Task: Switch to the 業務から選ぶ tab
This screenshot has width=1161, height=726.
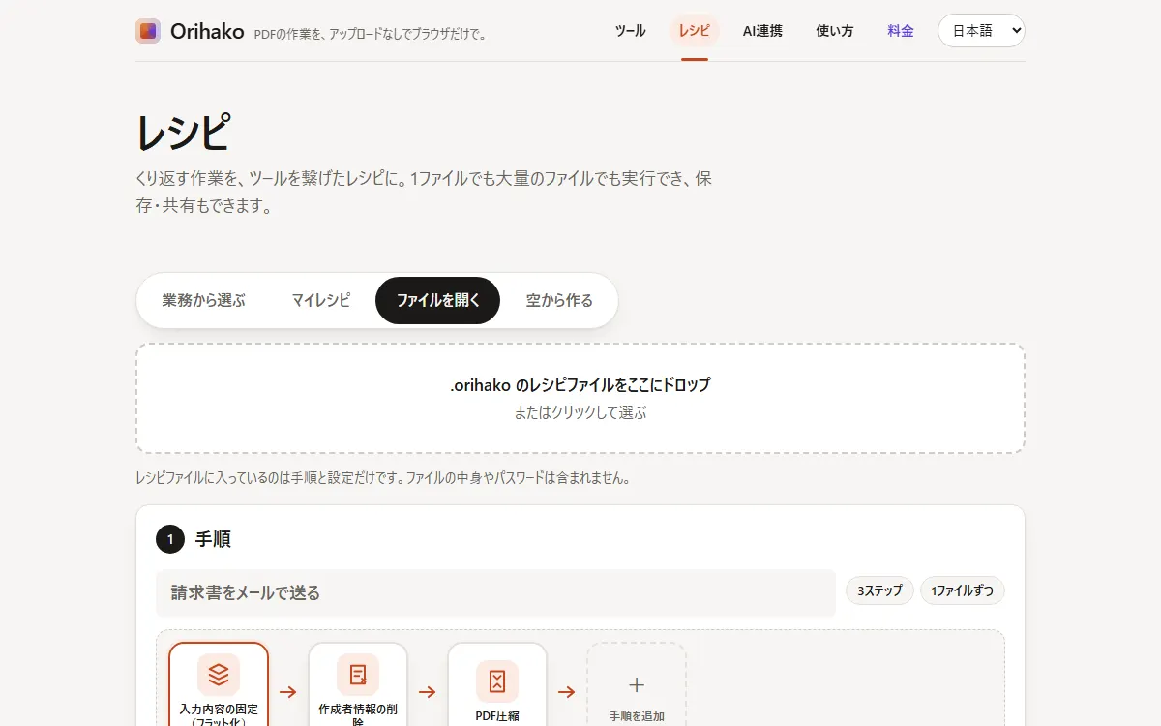Action: (x=204, y=300)
